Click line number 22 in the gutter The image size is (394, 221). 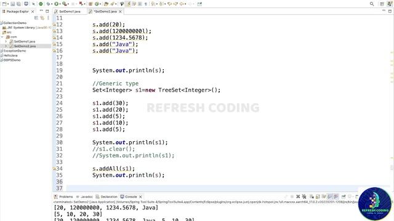59,90
